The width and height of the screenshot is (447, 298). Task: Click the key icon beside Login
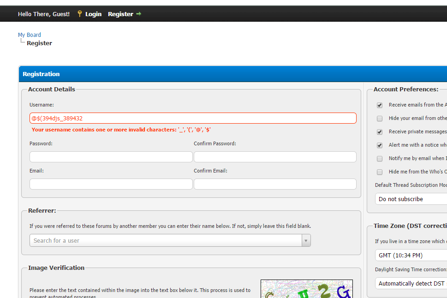pyautogui.click(x=79, y=14)
